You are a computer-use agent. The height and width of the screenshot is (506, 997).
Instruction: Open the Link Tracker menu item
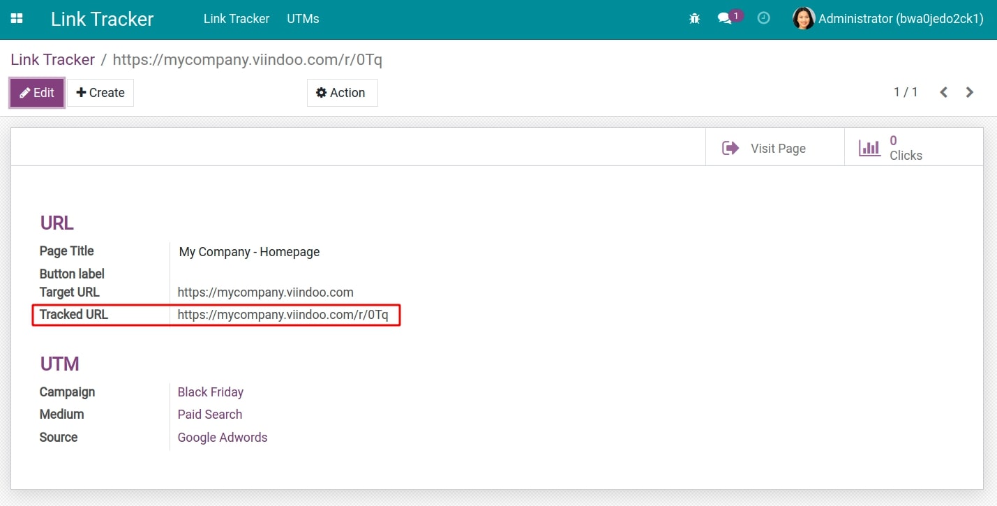(236, 19)
